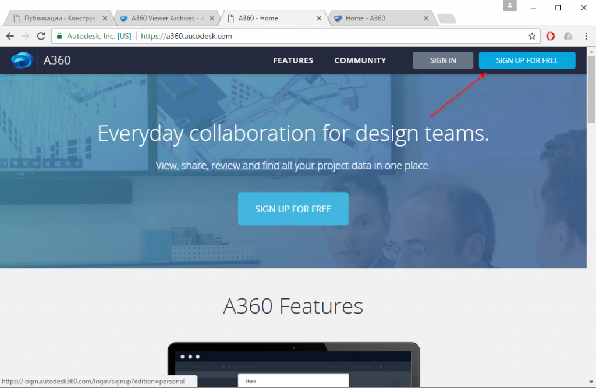
Task: Bookmark page using star icon
Action: (x=532, y=36)
